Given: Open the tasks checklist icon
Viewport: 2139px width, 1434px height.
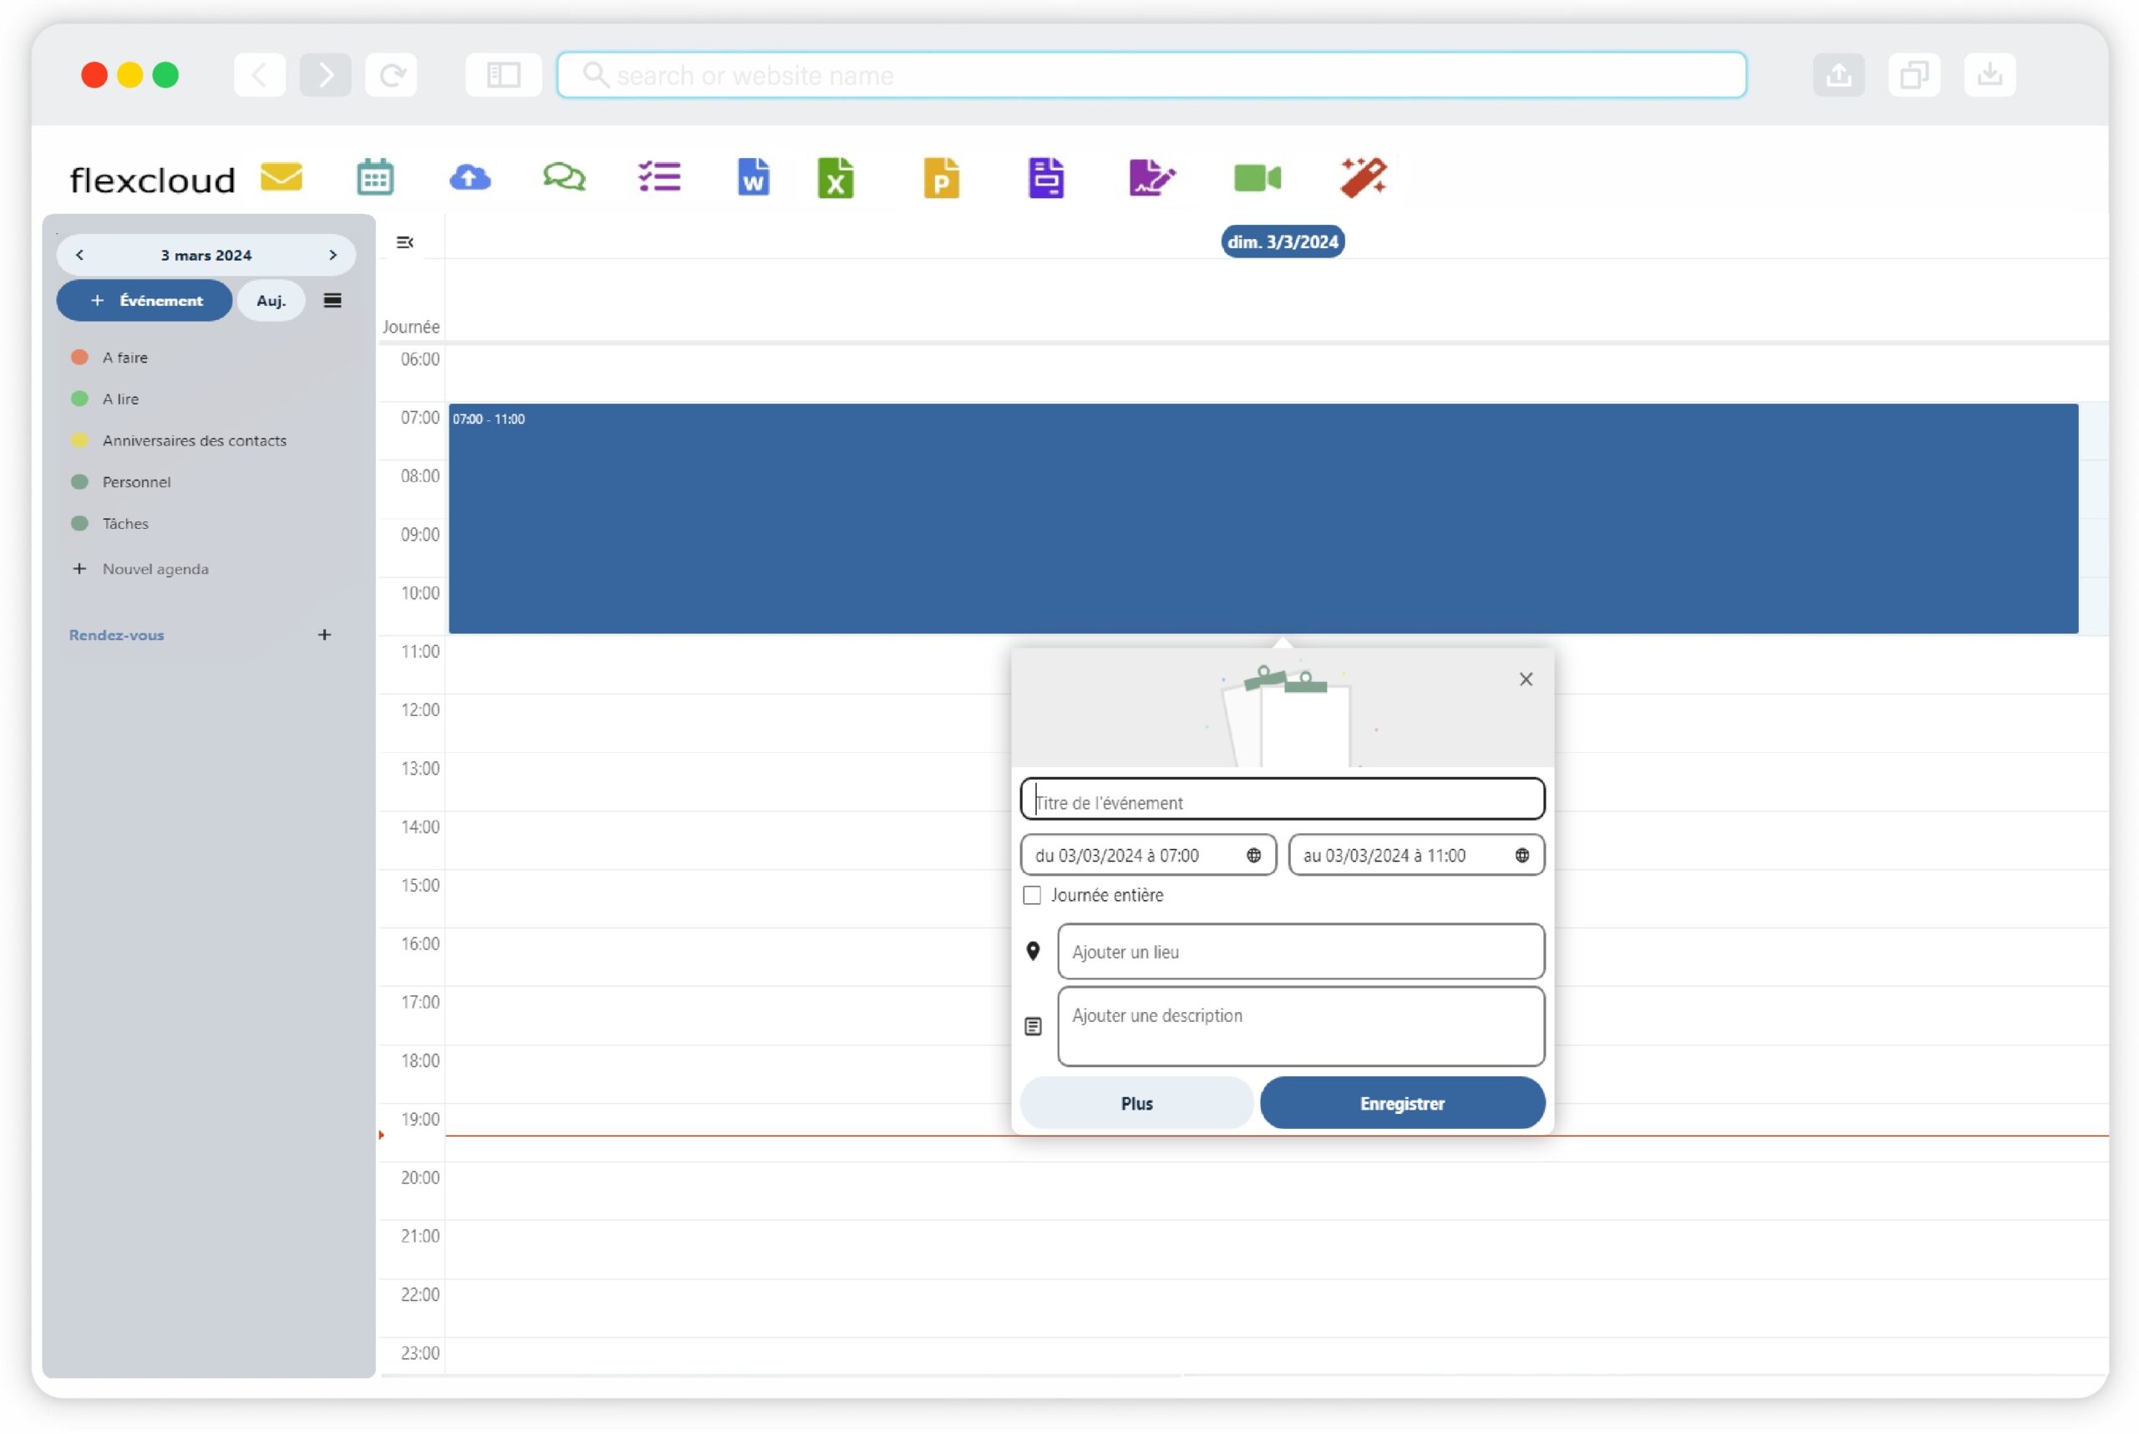Looking at the screenshot, I should pyautogui.click(x=658, y=177).
